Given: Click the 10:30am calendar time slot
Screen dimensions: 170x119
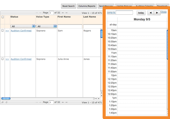Looking at the screenshot, I should [x=142, y=42].
